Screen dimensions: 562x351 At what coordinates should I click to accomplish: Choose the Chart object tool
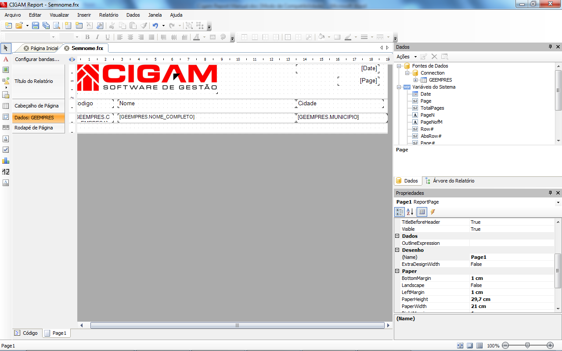(x=6, y=161)
